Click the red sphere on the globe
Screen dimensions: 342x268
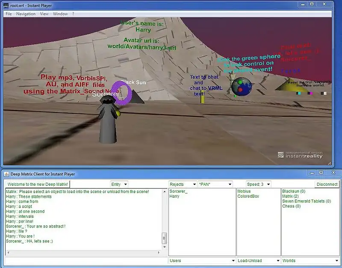pyautogui.click(x=241, y=90)
